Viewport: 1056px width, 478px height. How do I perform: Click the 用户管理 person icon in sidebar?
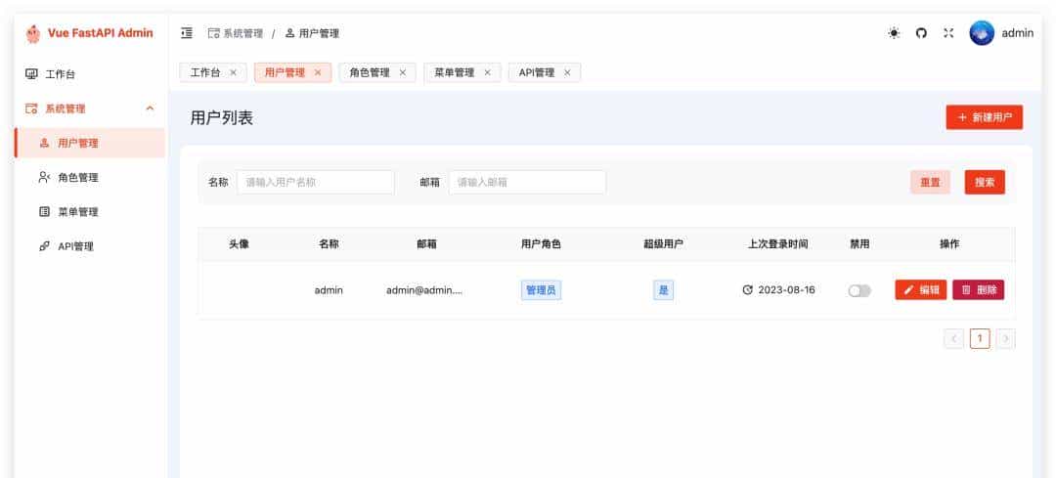44,143
